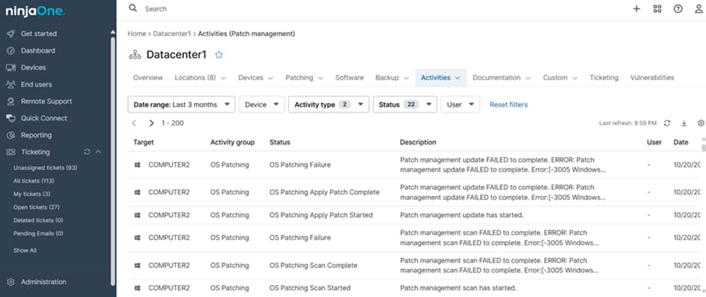Open the help question mark icon
The height and width of the screenshot is (297, 706).
coord(677,8)
